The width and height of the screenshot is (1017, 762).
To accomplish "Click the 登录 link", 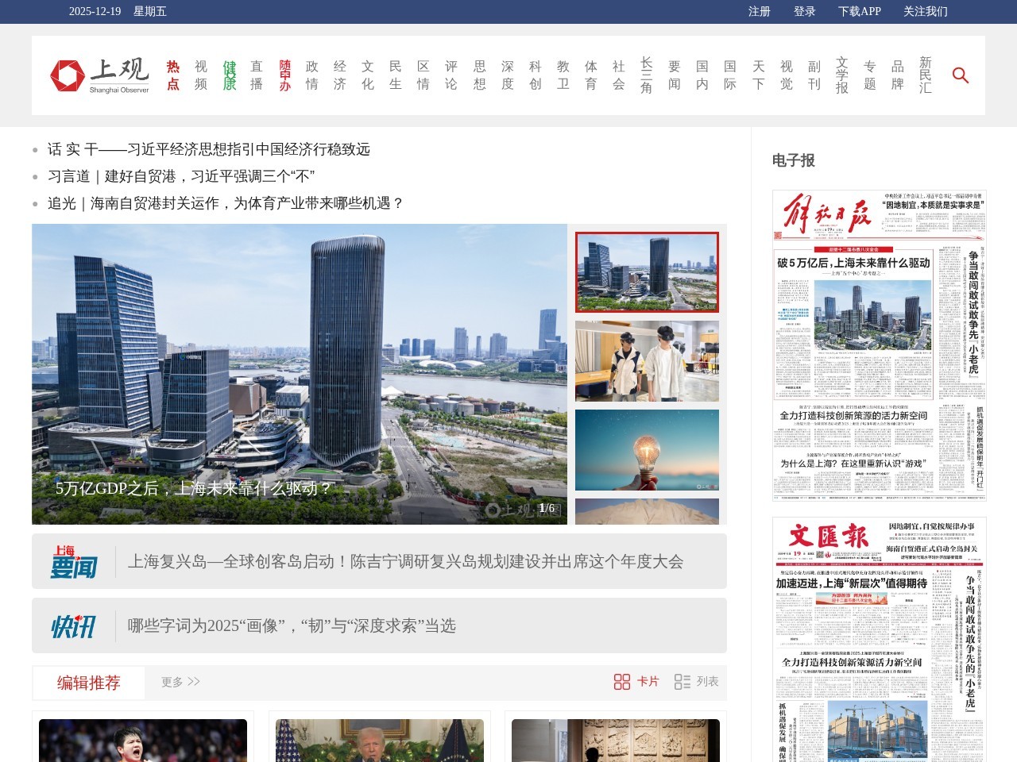I will coord(804,11).
